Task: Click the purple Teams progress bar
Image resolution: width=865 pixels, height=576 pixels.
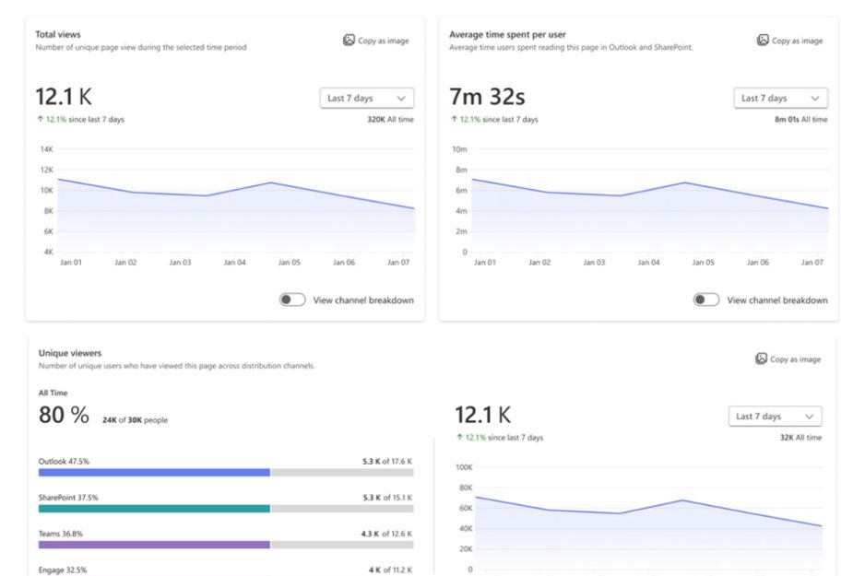Action: [x=154, y=544]
